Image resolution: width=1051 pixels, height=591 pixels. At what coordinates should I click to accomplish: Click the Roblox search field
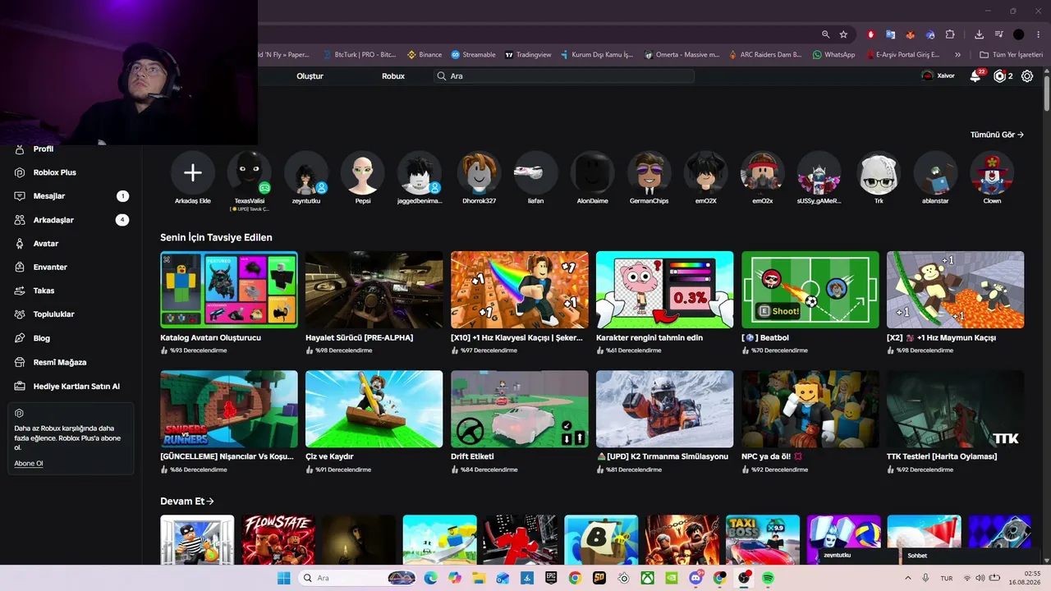[x=564, y=76]
